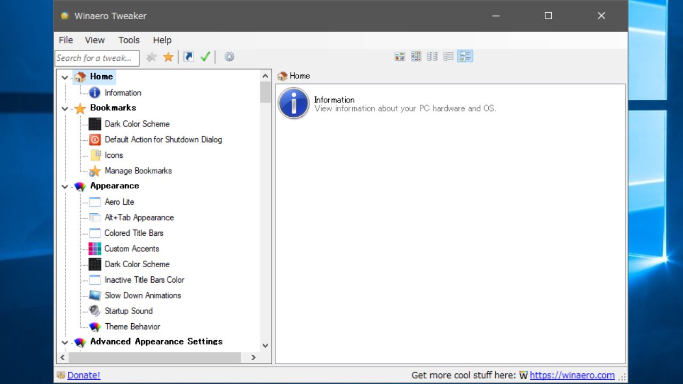Viewport: 683px width, 384px height.
Task: Select the Custom Accents label
Action: click(x=132, y=249)
